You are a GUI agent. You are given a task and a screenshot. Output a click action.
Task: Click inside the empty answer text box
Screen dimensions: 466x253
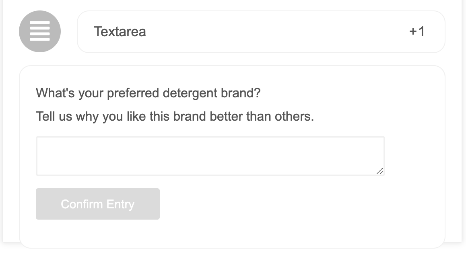coord(210,156)
